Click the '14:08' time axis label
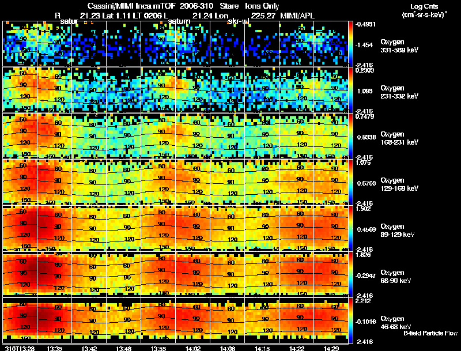 pyautogui.click(x=228, y=349)
